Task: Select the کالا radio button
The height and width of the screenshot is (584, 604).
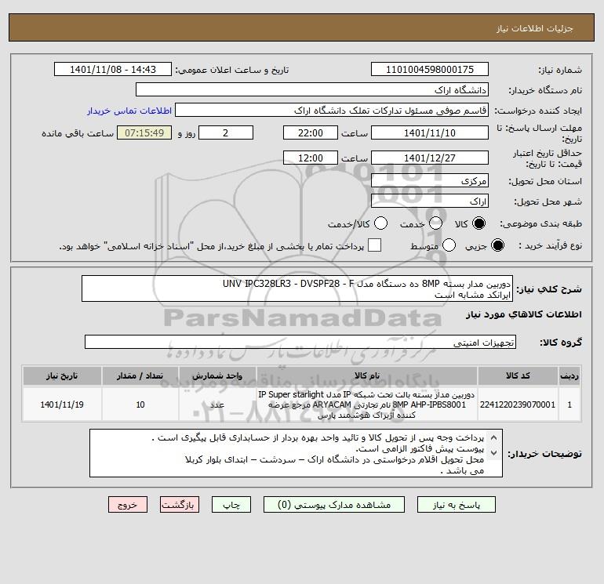Action: [x=478, y=223]
